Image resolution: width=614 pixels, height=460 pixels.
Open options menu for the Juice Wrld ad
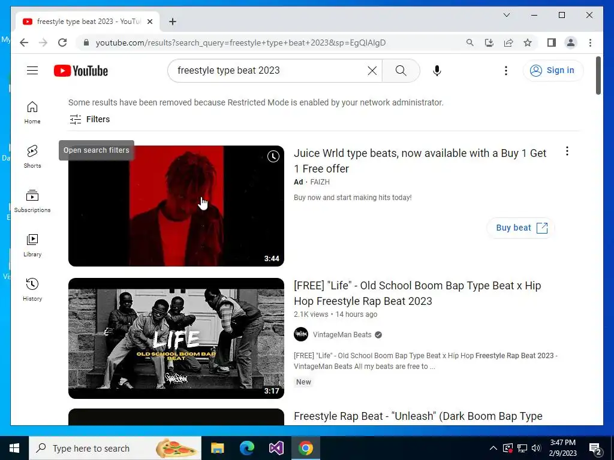pos(567,152)
